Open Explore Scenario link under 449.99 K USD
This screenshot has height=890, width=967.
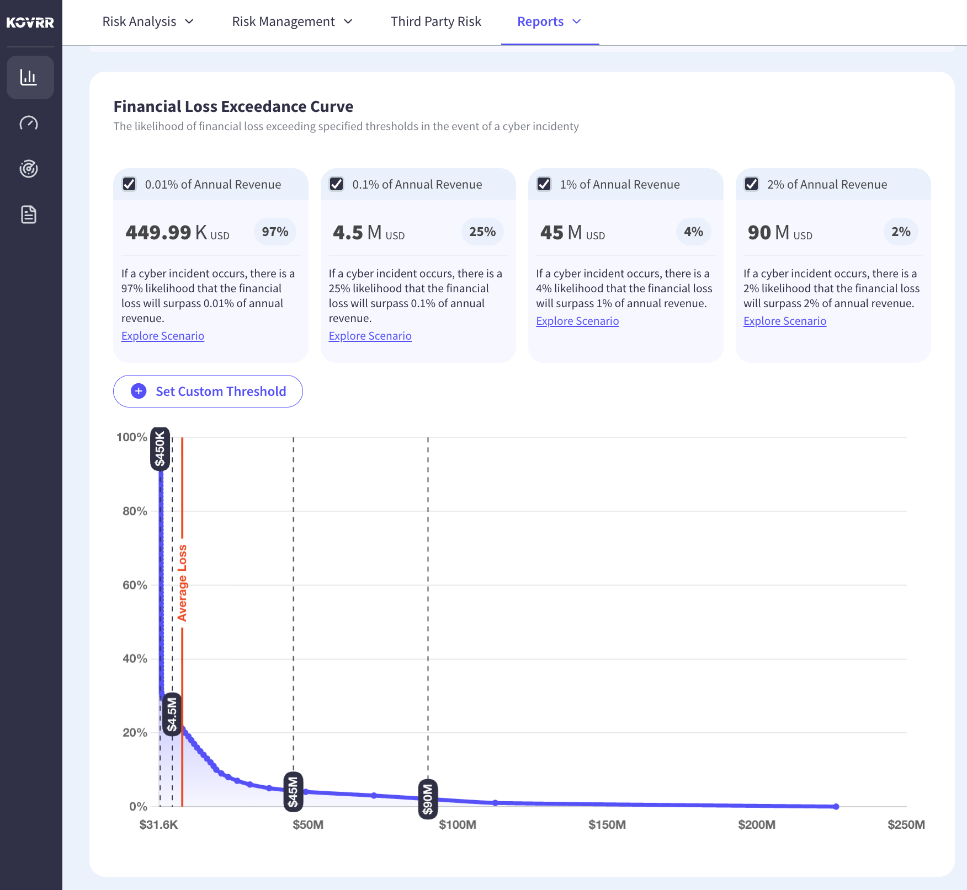(163, 336)
